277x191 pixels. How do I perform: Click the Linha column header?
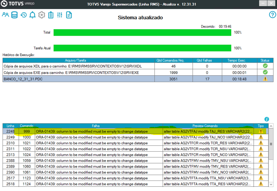click(11, 126)
